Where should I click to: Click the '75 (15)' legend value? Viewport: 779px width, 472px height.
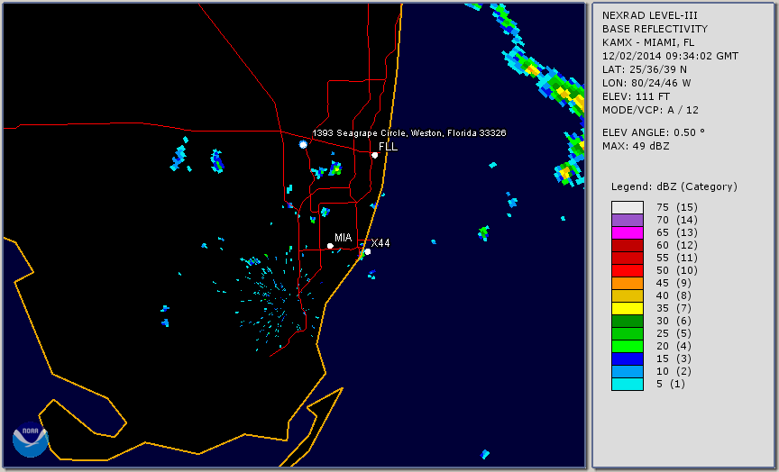coord(676,207)
